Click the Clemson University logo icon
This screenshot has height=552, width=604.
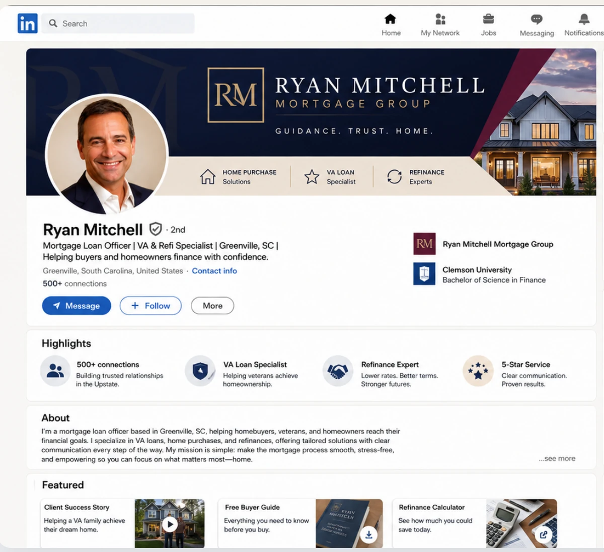pos(424,274)
